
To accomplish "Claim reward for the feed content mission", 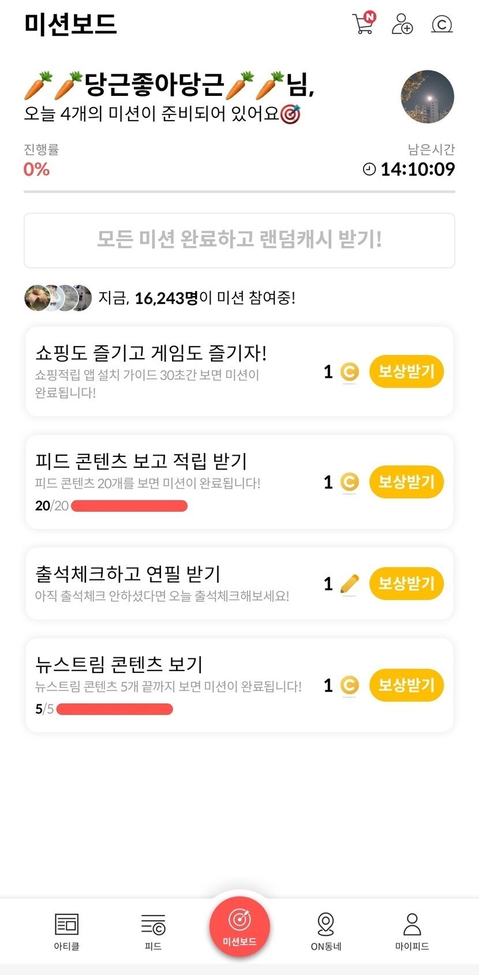I will click(x=406, y=482).
